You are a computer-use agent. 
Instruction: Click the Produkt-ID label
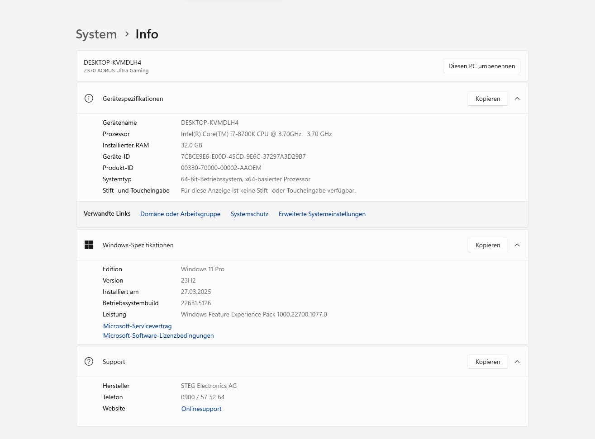(118, 168)
